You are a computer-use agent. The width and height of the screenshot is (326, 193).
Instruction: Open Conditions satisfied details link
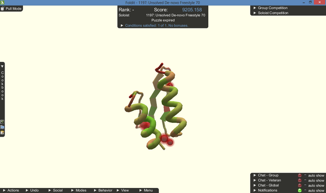pos(156,25)
